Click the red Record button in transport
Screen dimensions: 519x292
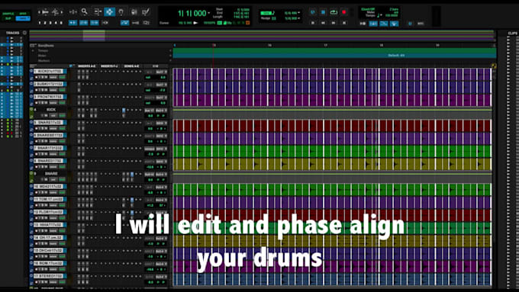coord(344,12)
